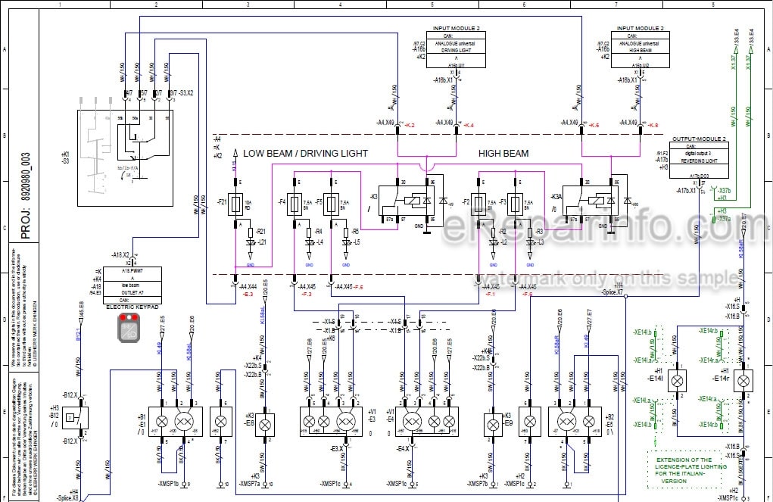This screenshot has height=502, width=773.
Task: Select the -B12 switch component symbol
Action: (x=76, y=418)
